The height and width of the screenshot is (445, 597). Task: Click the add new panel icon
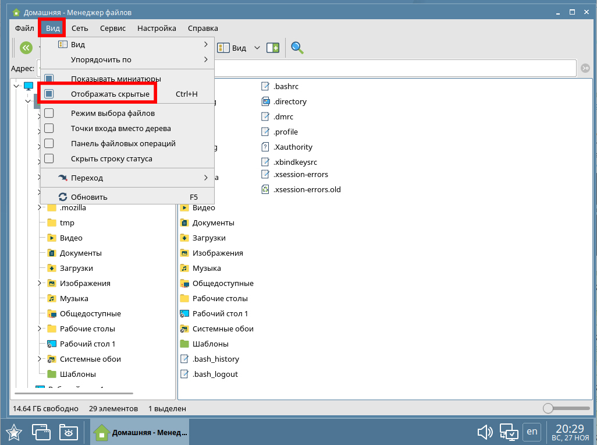pyautogui.click(x=273, y=48)
